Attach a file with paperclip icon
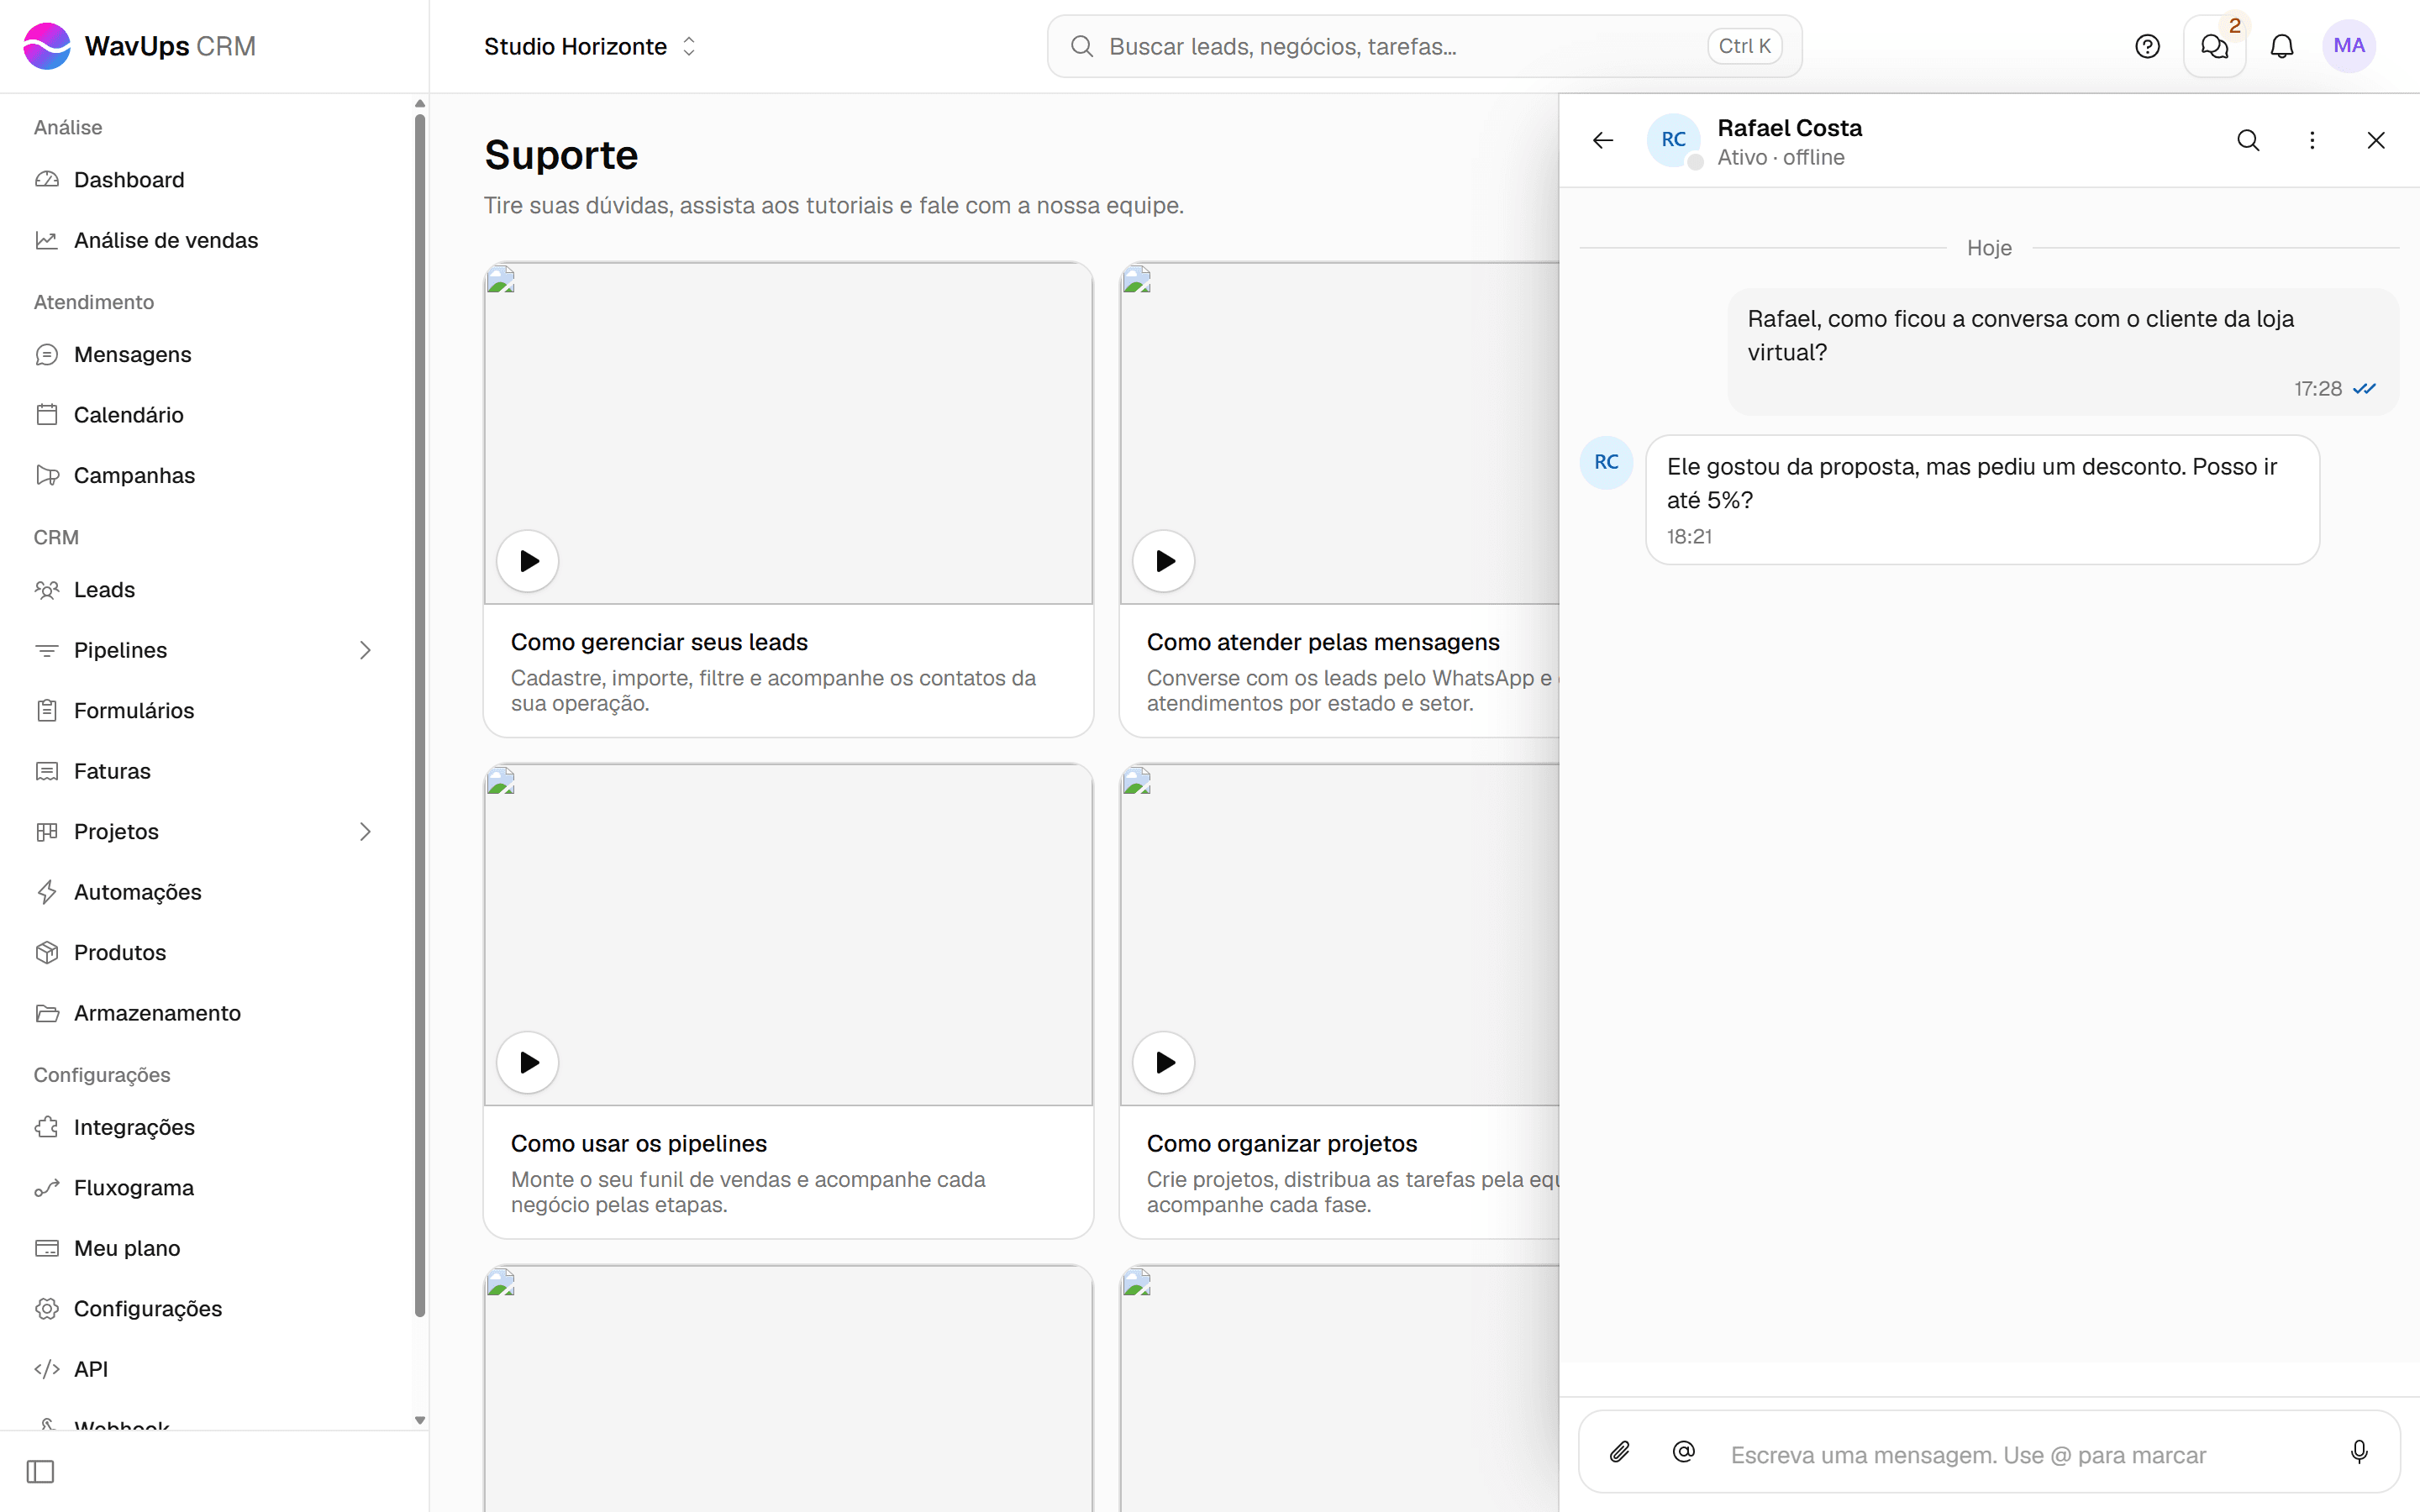The image size is (2420, 1512). click(x=1620, y=1452)
